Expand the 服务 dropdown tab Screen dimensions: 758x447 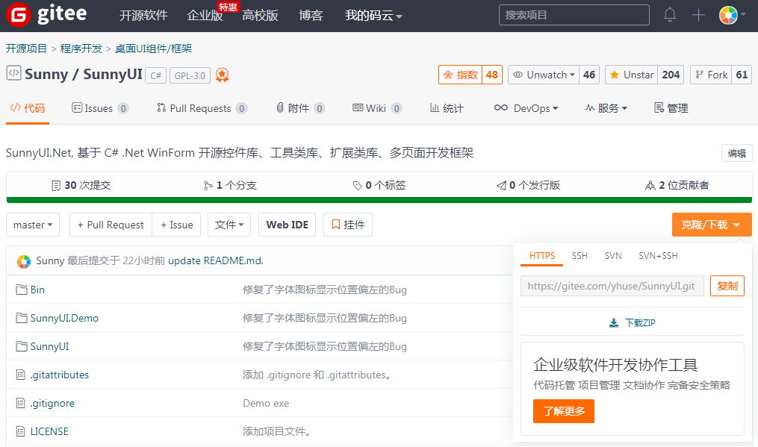[606, 108]
